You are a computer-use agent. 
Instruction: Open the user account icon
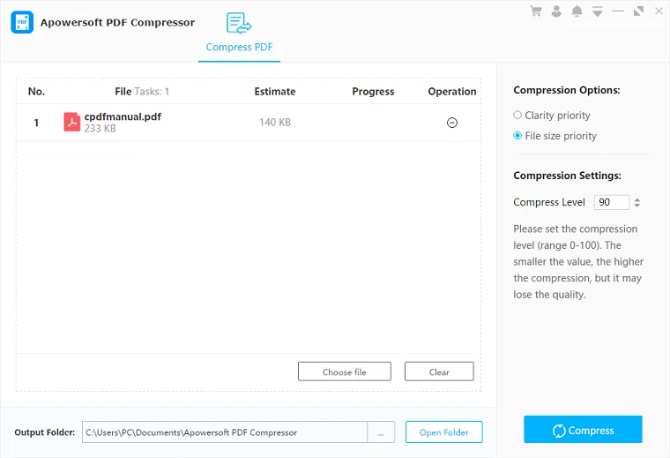[x=556, y=11]
